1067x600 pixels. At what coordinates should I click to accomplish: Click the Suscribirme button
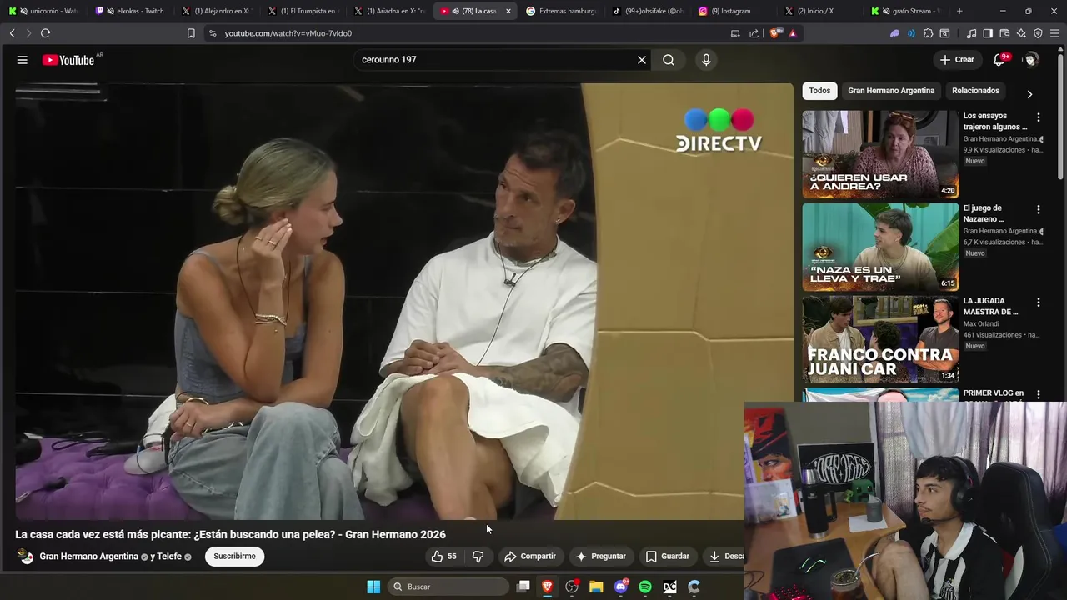click(234, 557)
